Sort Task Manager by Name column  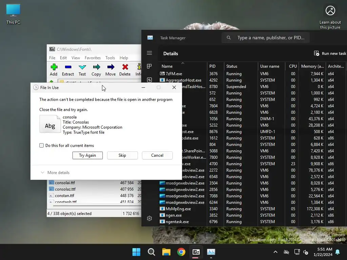click(x=167, y=66)
